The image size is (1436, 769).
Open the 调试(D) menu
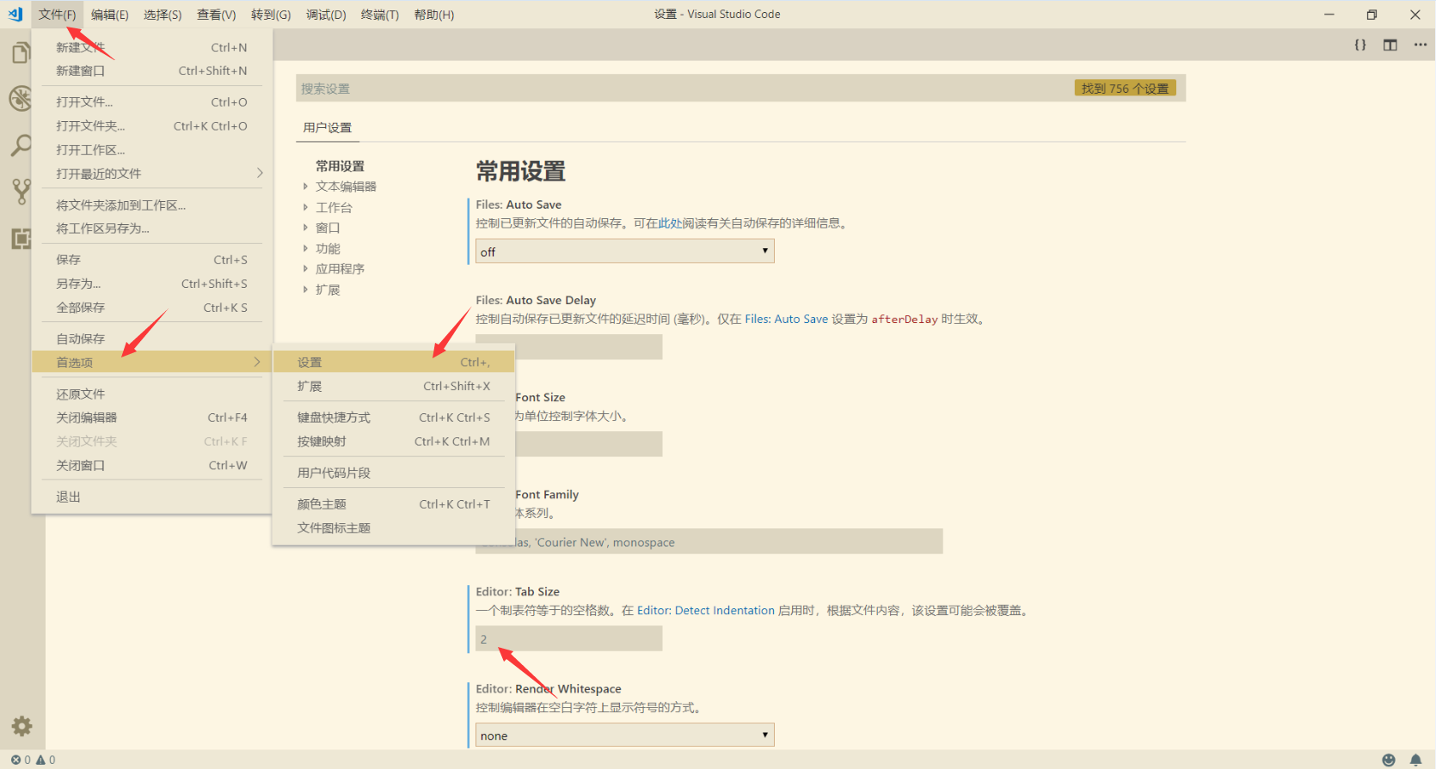click(x=326, y=15)
